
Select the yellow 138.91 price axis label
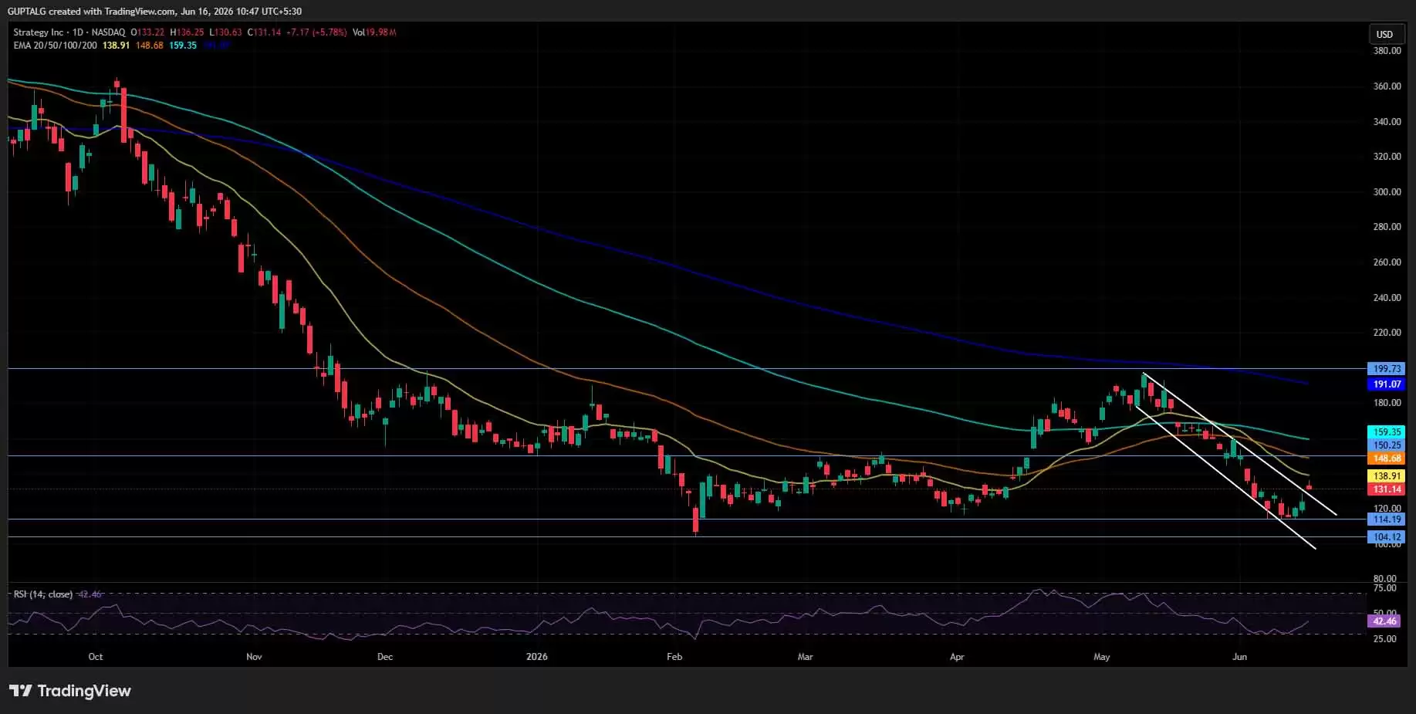(x=1387, y=476)
